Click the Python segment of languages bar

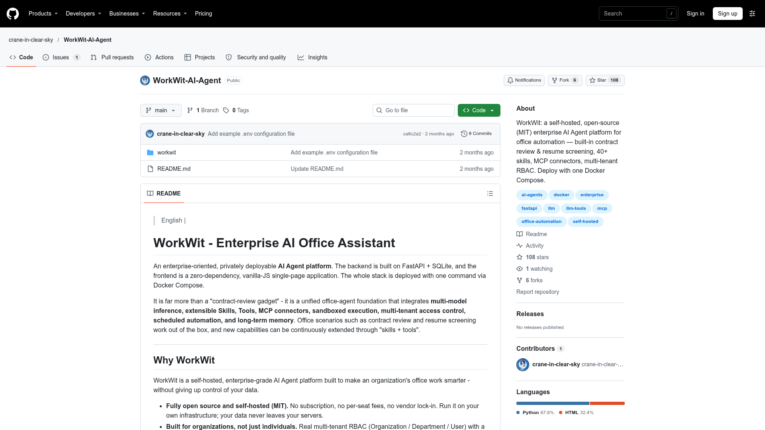pos(553,403)
